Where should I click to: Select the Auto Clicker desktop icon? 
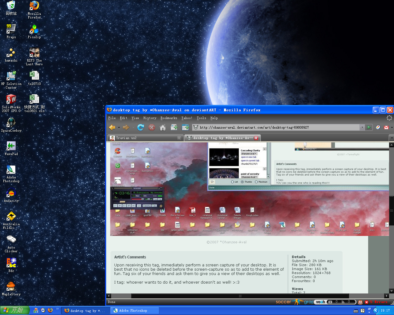coord(11,244)
